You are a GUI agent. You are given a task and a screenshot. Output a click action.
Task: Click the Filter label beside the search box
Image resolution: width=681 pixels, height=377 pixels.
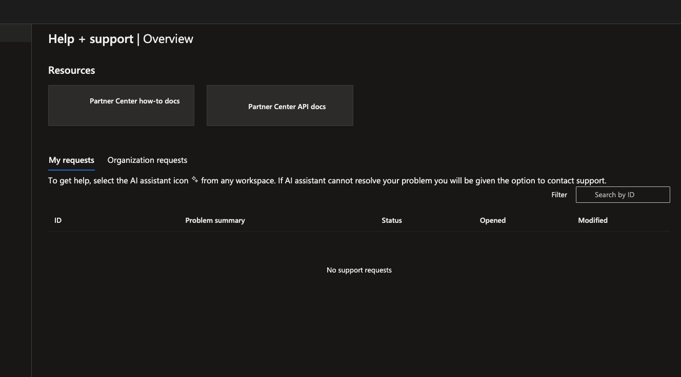pyautogui.click(x=559, y=195)
